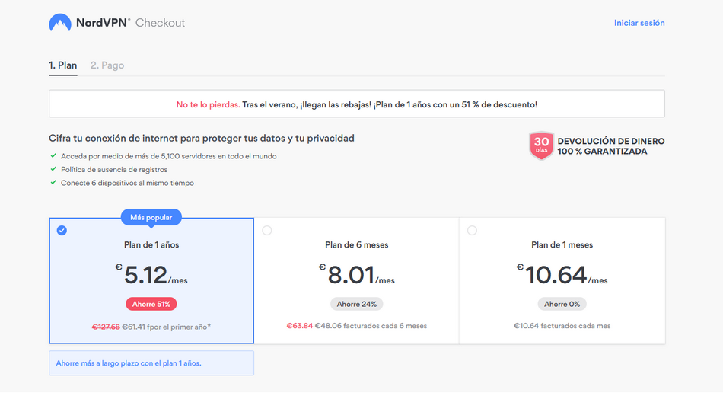The width and height of the screenshot is (723, 393).
Task: Click the Ahorre 51% badge
Action: point(151,305)
